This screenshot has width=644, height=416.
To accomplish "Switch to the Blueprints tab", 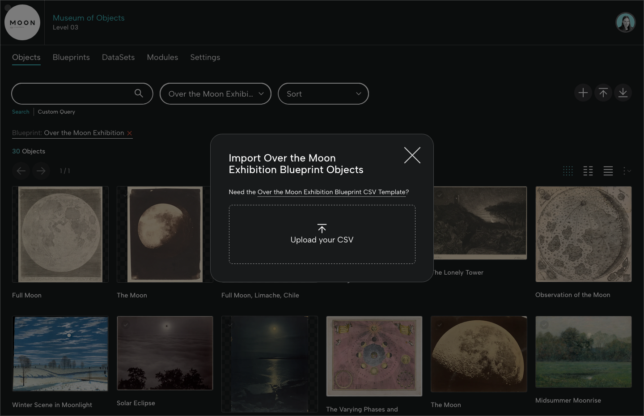I will pos(71,57).
